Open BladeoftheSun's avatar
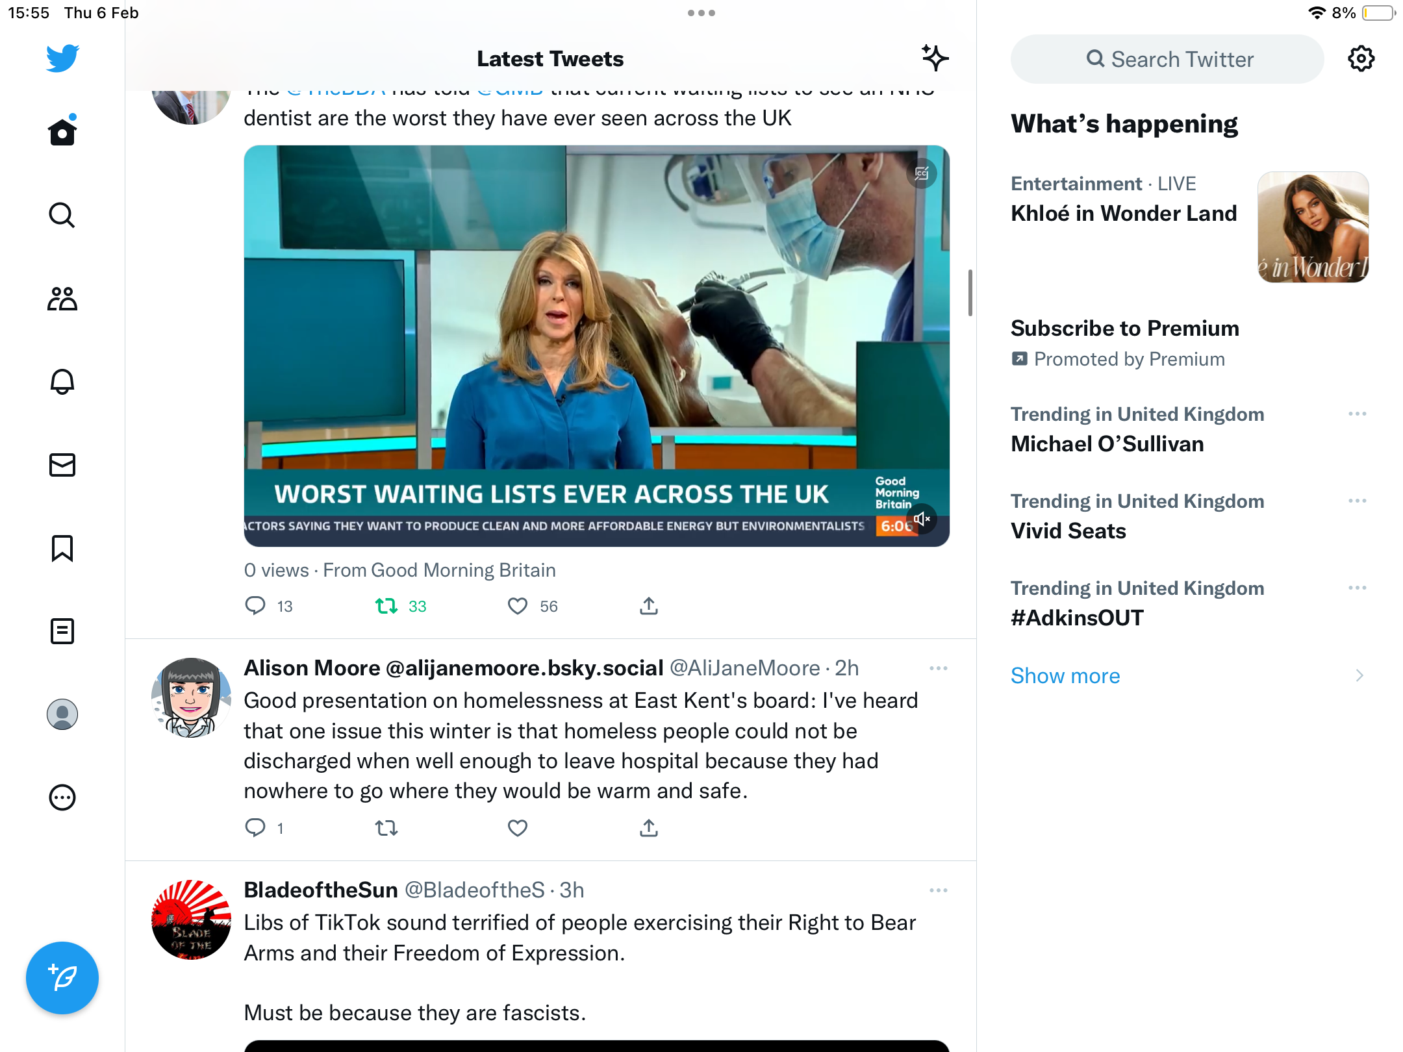Viewport: 1403px width, 1052px height. click(x=191, y=920)
